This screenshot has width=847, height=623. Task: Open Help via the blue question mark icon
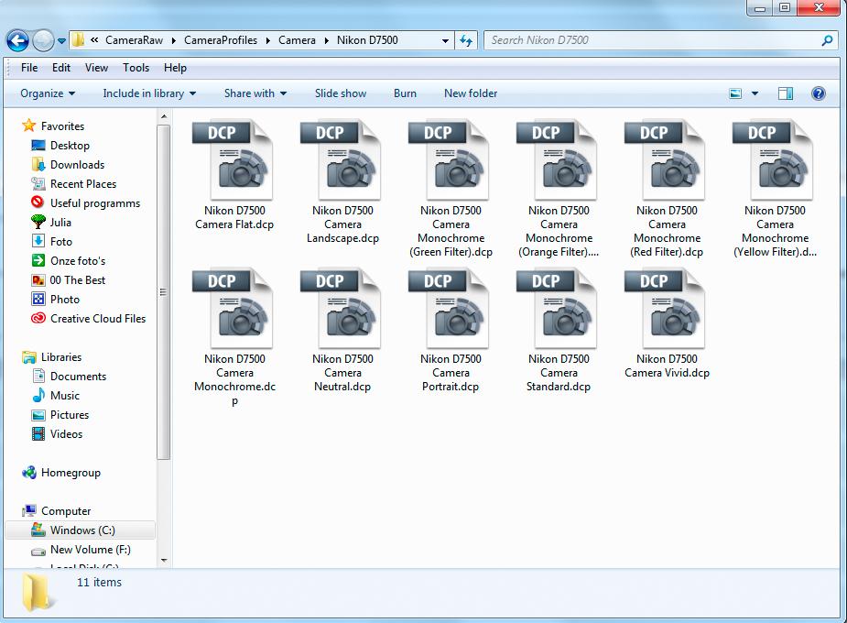(819, 93)
